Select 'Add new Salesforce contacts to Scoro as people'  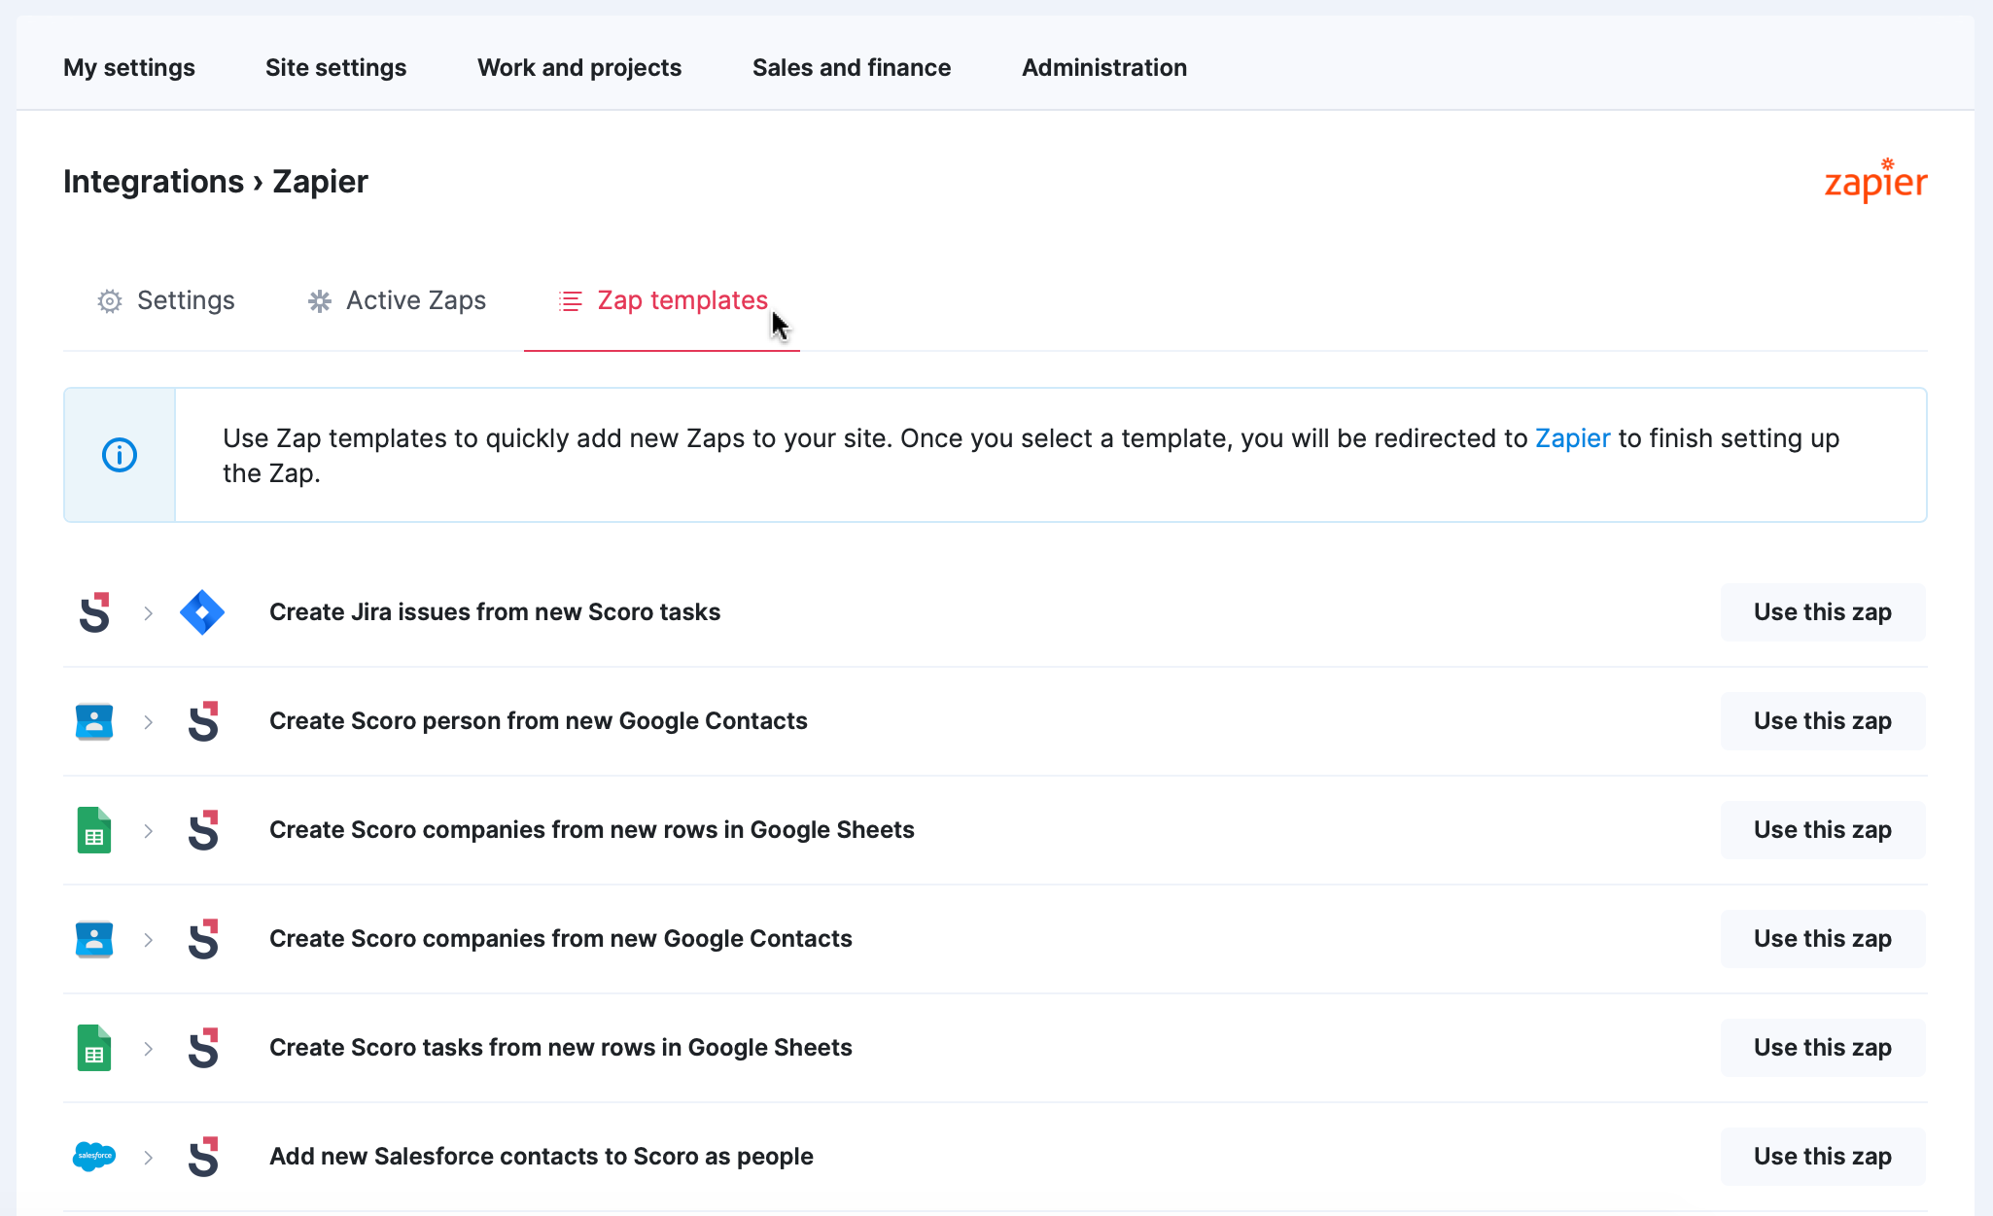click(x=542, y=1157)
